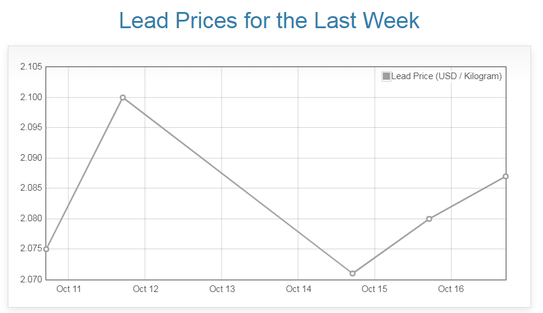The height and width of the screenshot is (313, 543).
Task: Click the lowest data point near Oct 15
Action: coord(353,273)
